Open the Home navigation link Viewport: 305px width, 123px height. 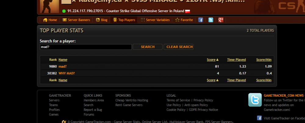[x=50, y=20]
